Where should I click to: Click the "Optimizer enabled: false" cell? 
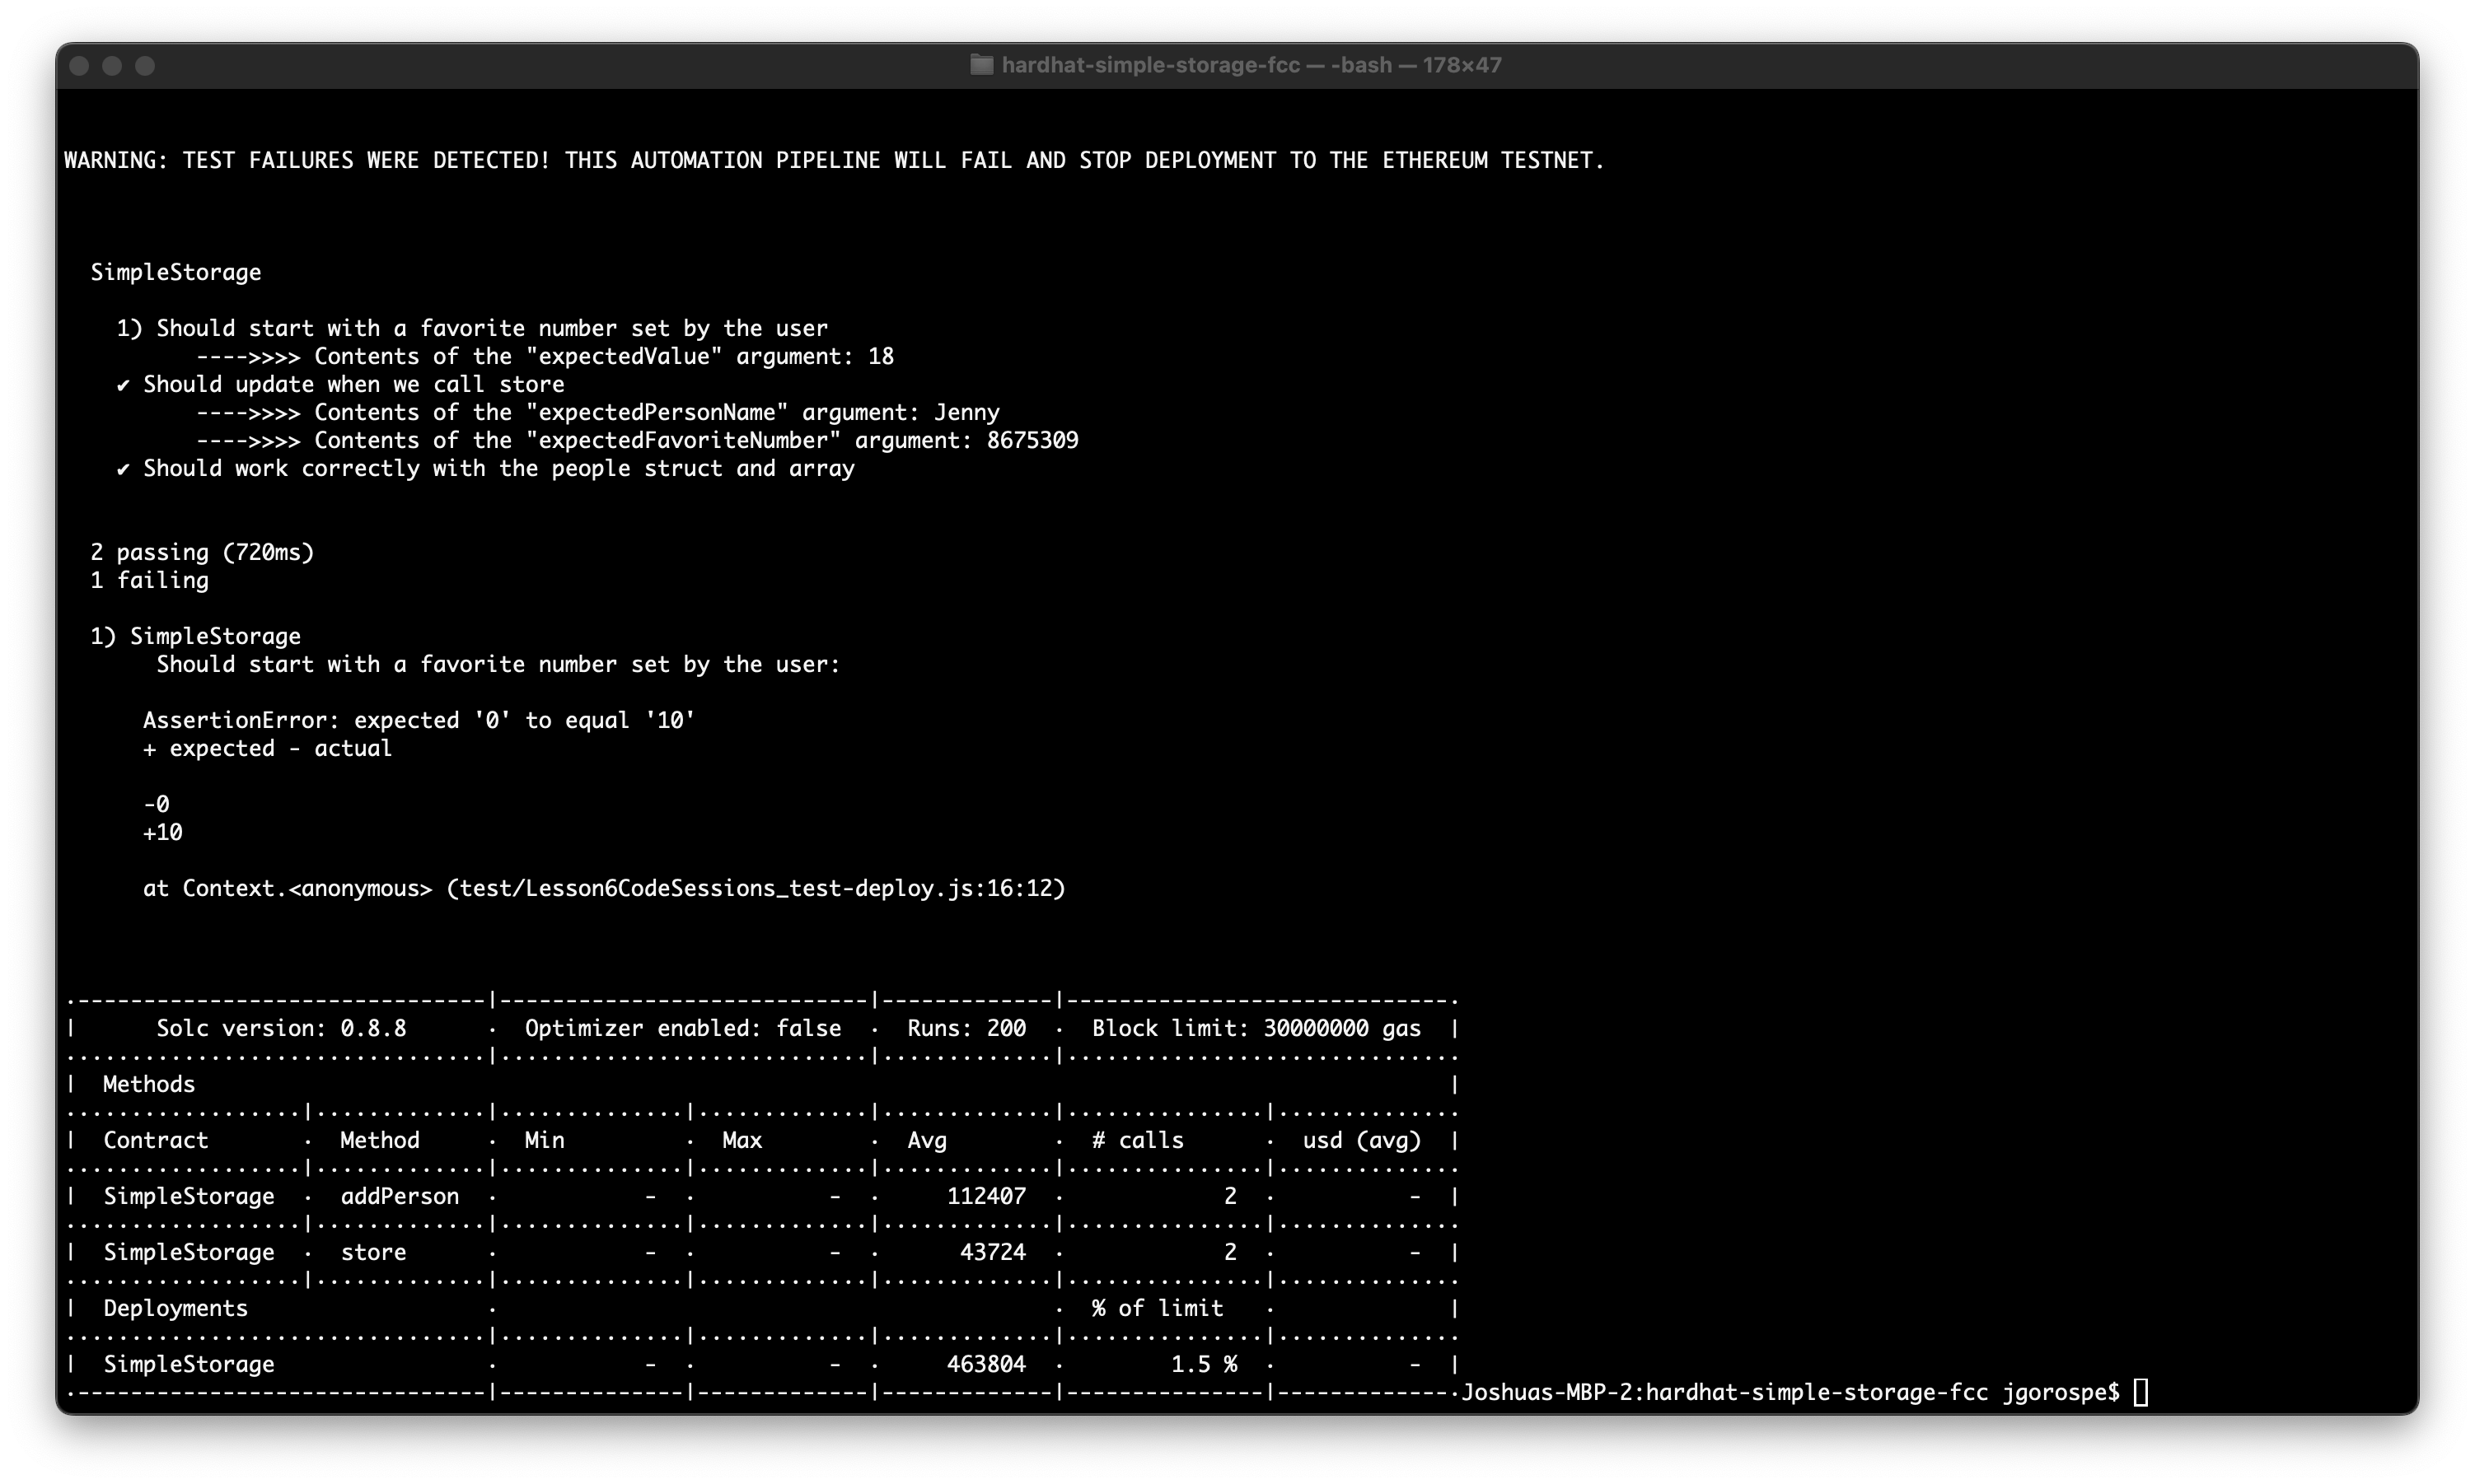[682, 1028]
